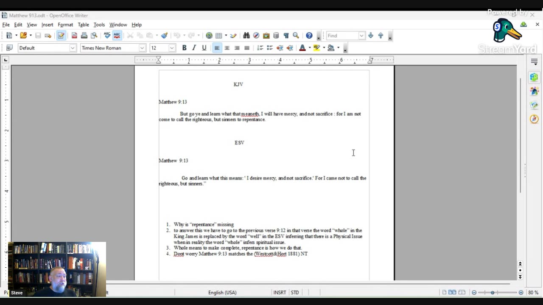Toggle Bold formatting
This screenshot has width=543, height=305.
(184, 48)
